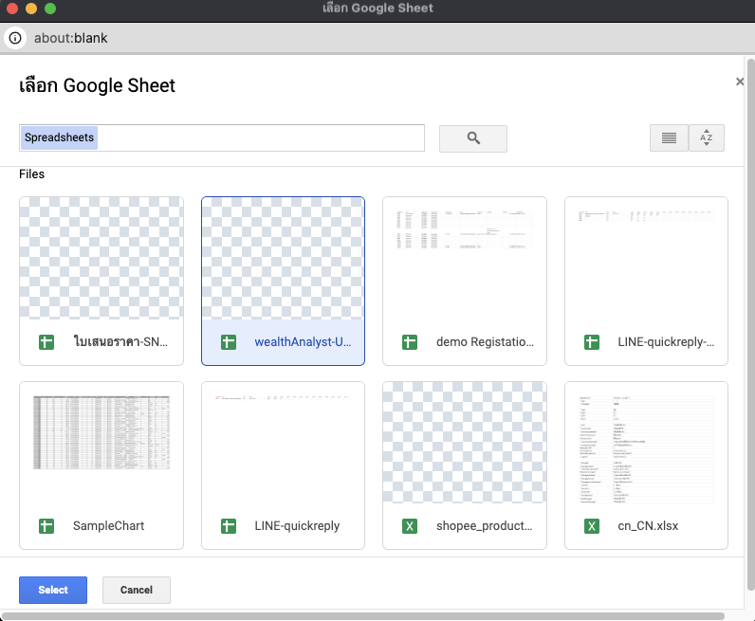
Task: Click the file name 'wealthAnalyst-U...'
Action: click(303, 342)
